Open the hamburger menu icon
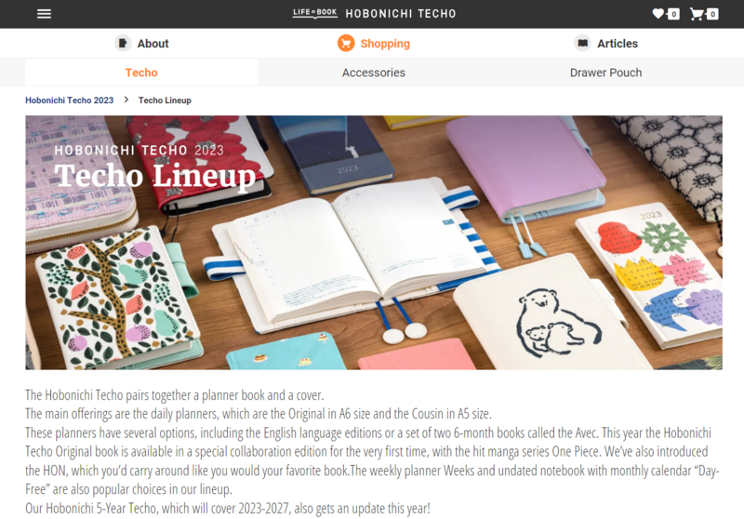The width and height of the screenshot is (744, 519). [x=44, y=14]
